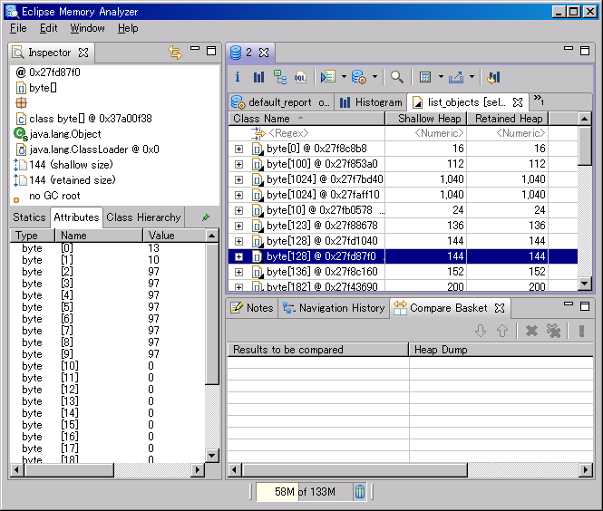
Task: Maximize the Inspector panel
Action: point(211,51)
